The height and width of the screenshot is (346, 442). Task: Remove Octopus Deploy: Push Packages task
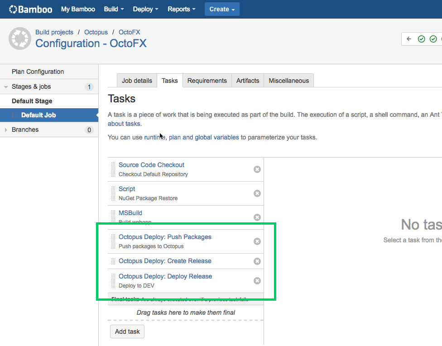click(x=257, y=241)
